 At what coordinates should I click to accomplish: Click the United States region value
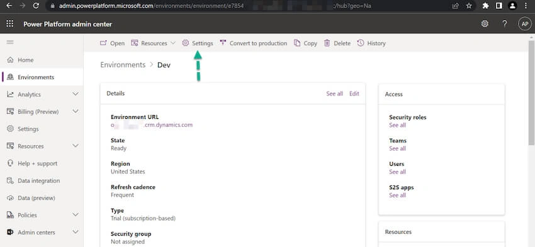pos(128,172)
